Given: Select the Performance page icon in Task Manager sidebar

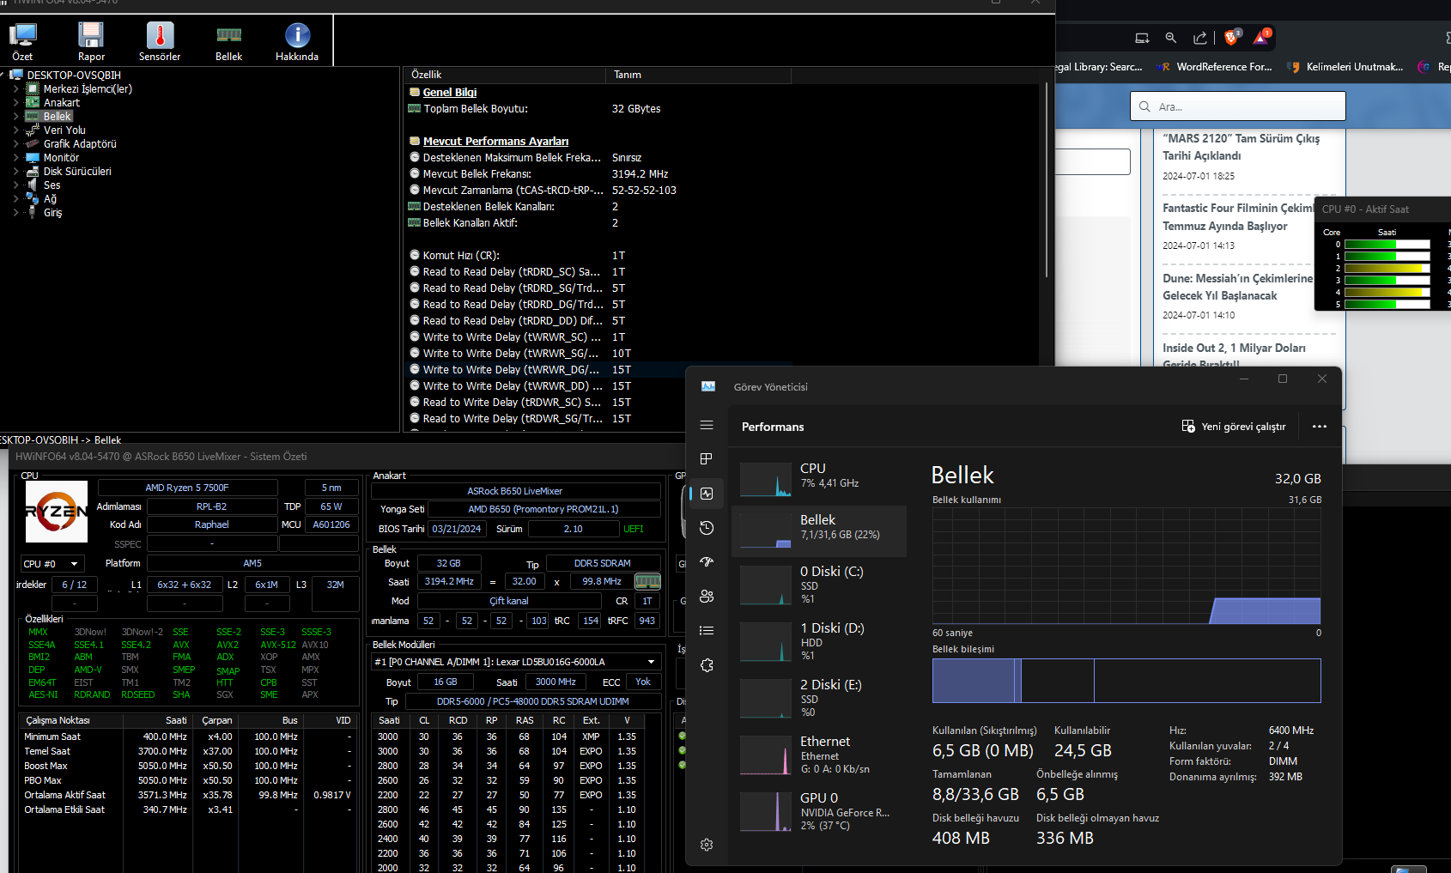Looking at the screenshot, I should pos(707,494).
